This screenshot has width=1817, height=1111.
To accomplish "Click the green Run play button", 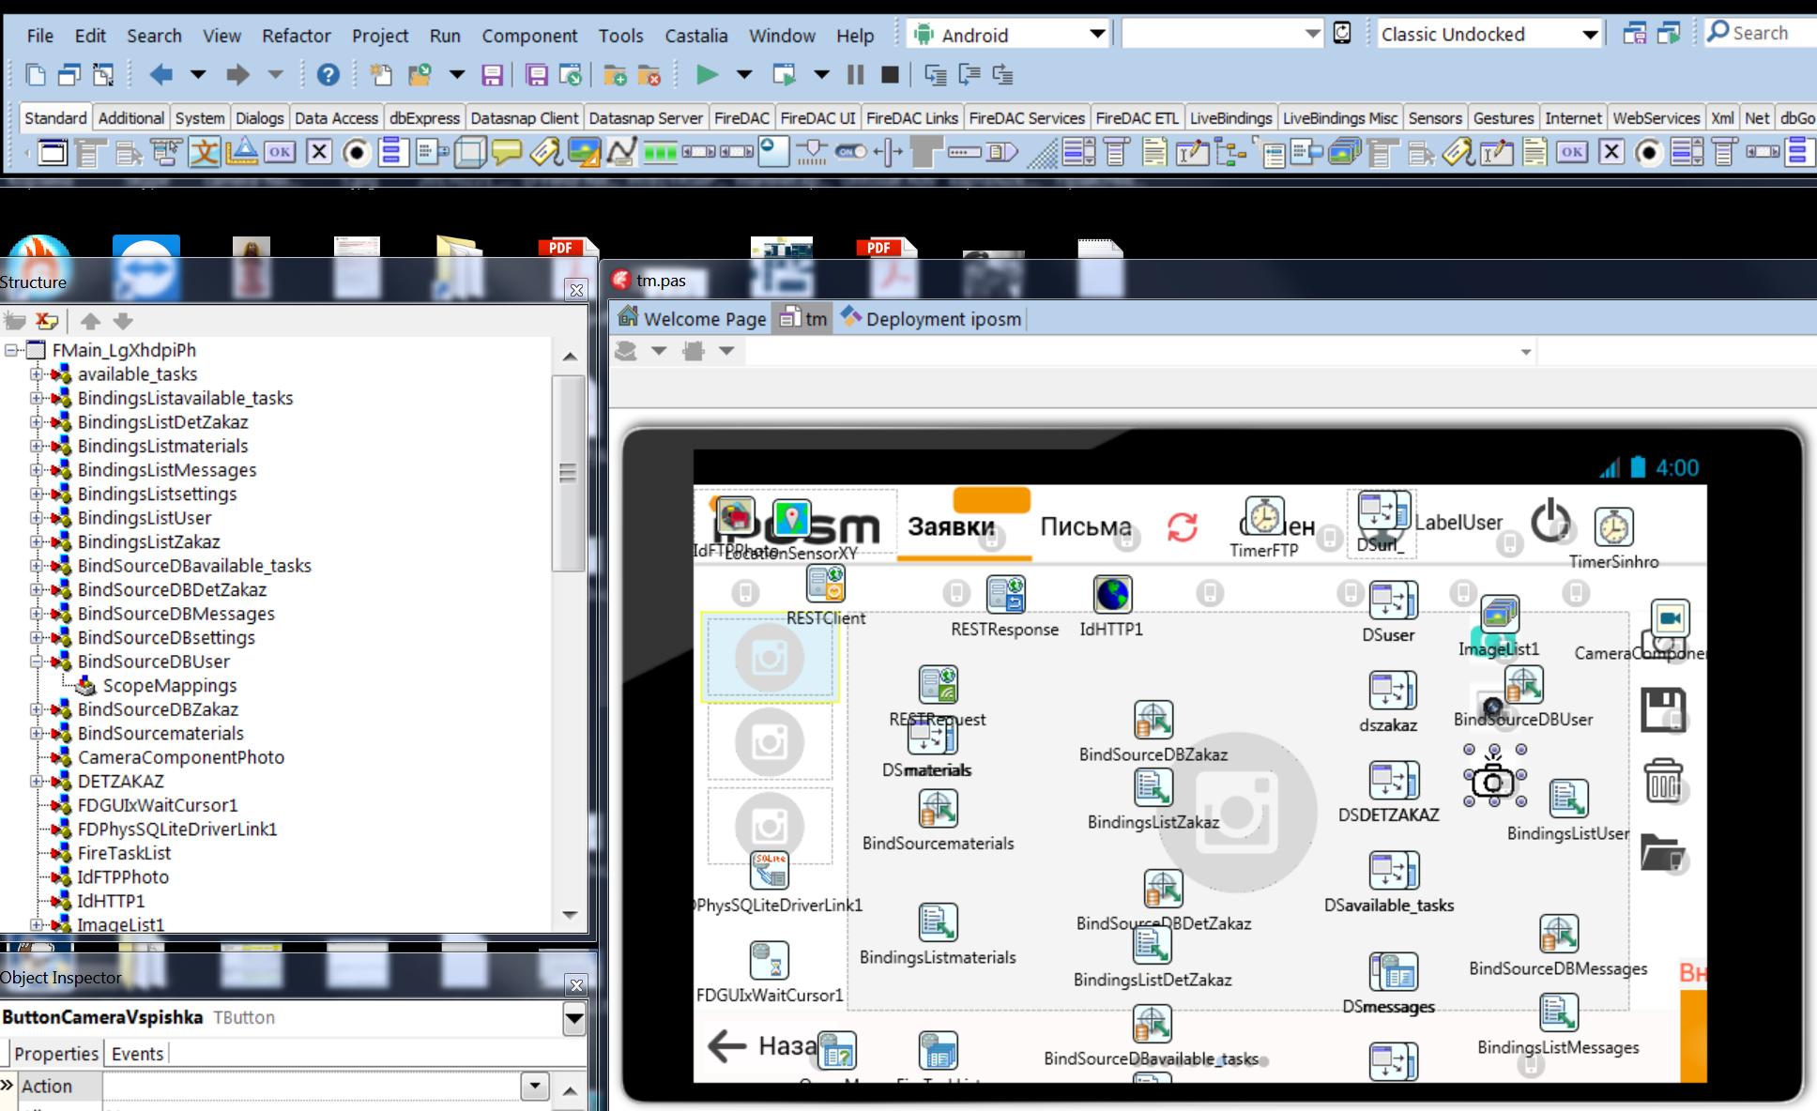I will pos(706,74).
